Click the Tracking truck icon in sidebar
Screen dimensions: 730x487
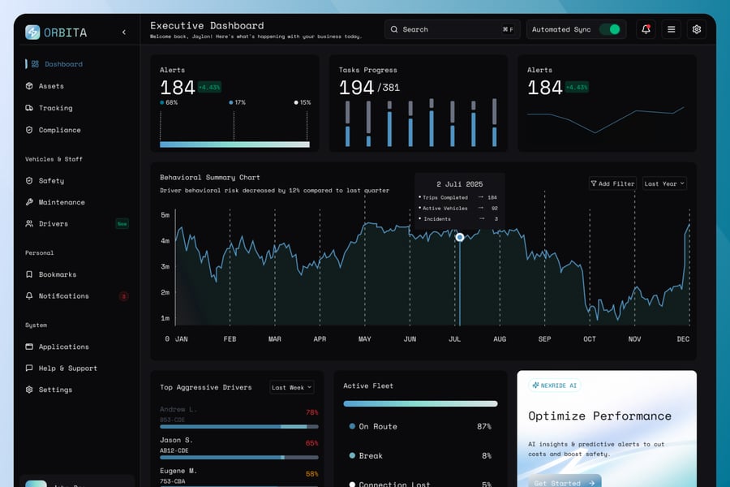point(29,108)
